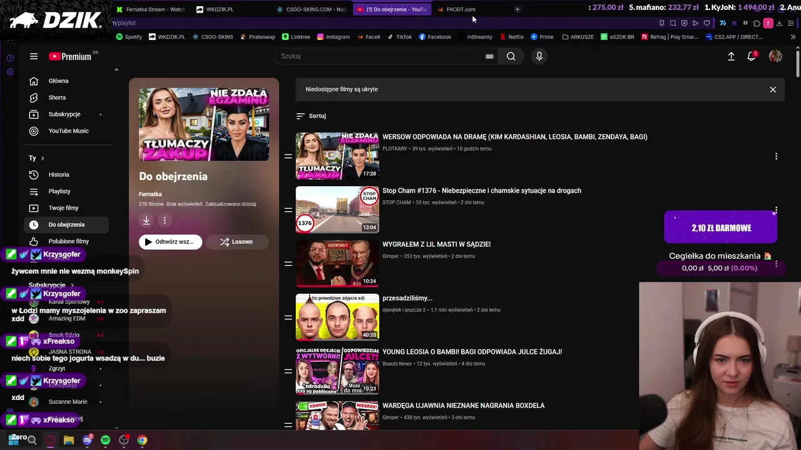Open the Netflix bookmark
The image size is (801, 450).
point(511,37)
